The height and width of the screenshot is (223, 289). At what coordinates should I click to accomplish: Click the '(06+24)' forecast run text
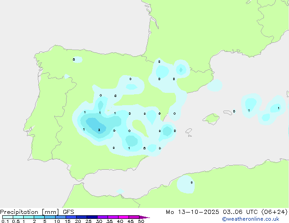274,212
